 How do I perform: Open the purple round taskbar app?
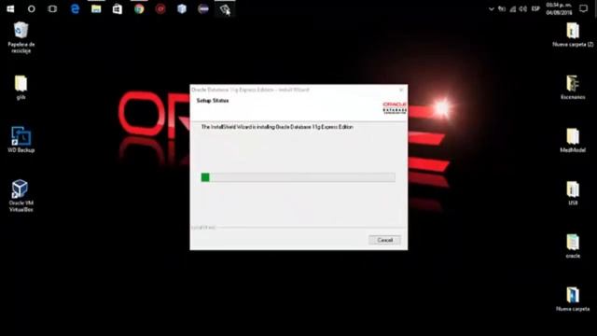[203, 8]
